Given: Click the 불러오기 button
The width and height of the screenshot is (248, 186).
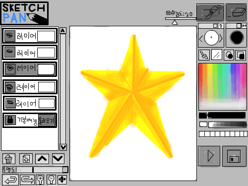Looking at the screenshot, I should (46, 120).
